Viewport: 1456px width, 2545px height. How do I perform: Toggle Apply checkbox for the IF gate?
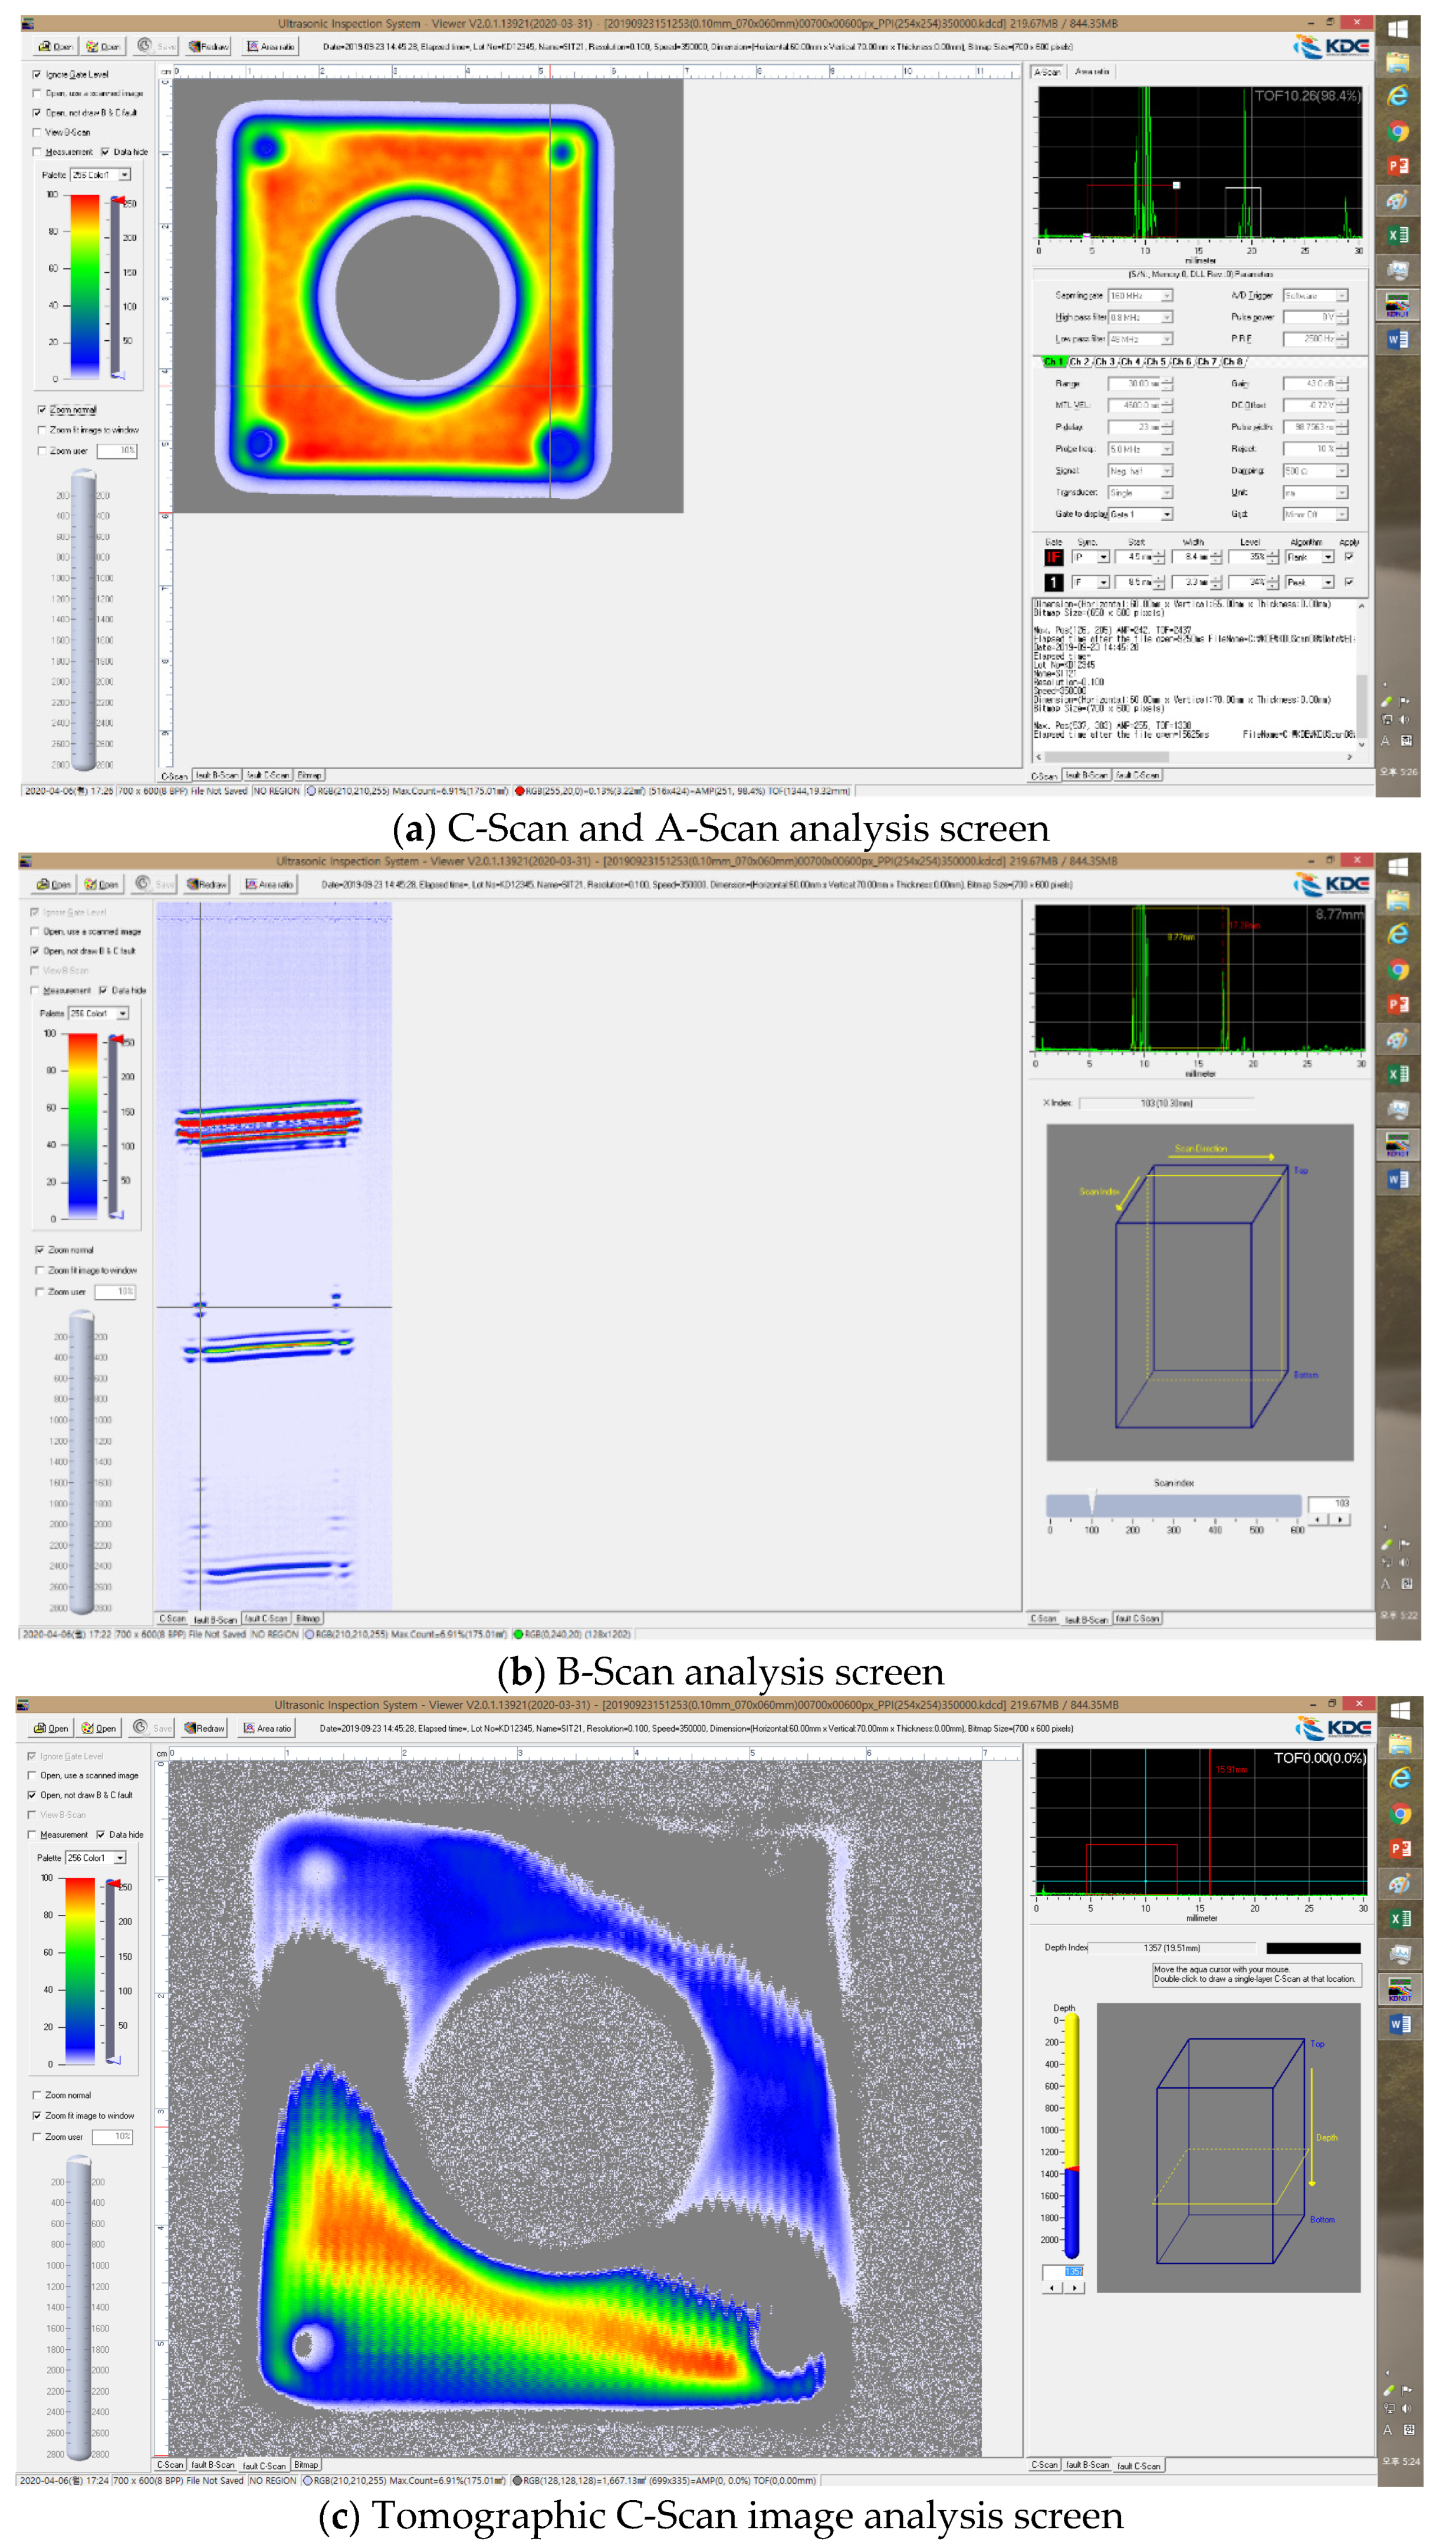(x=1348, y=557)
